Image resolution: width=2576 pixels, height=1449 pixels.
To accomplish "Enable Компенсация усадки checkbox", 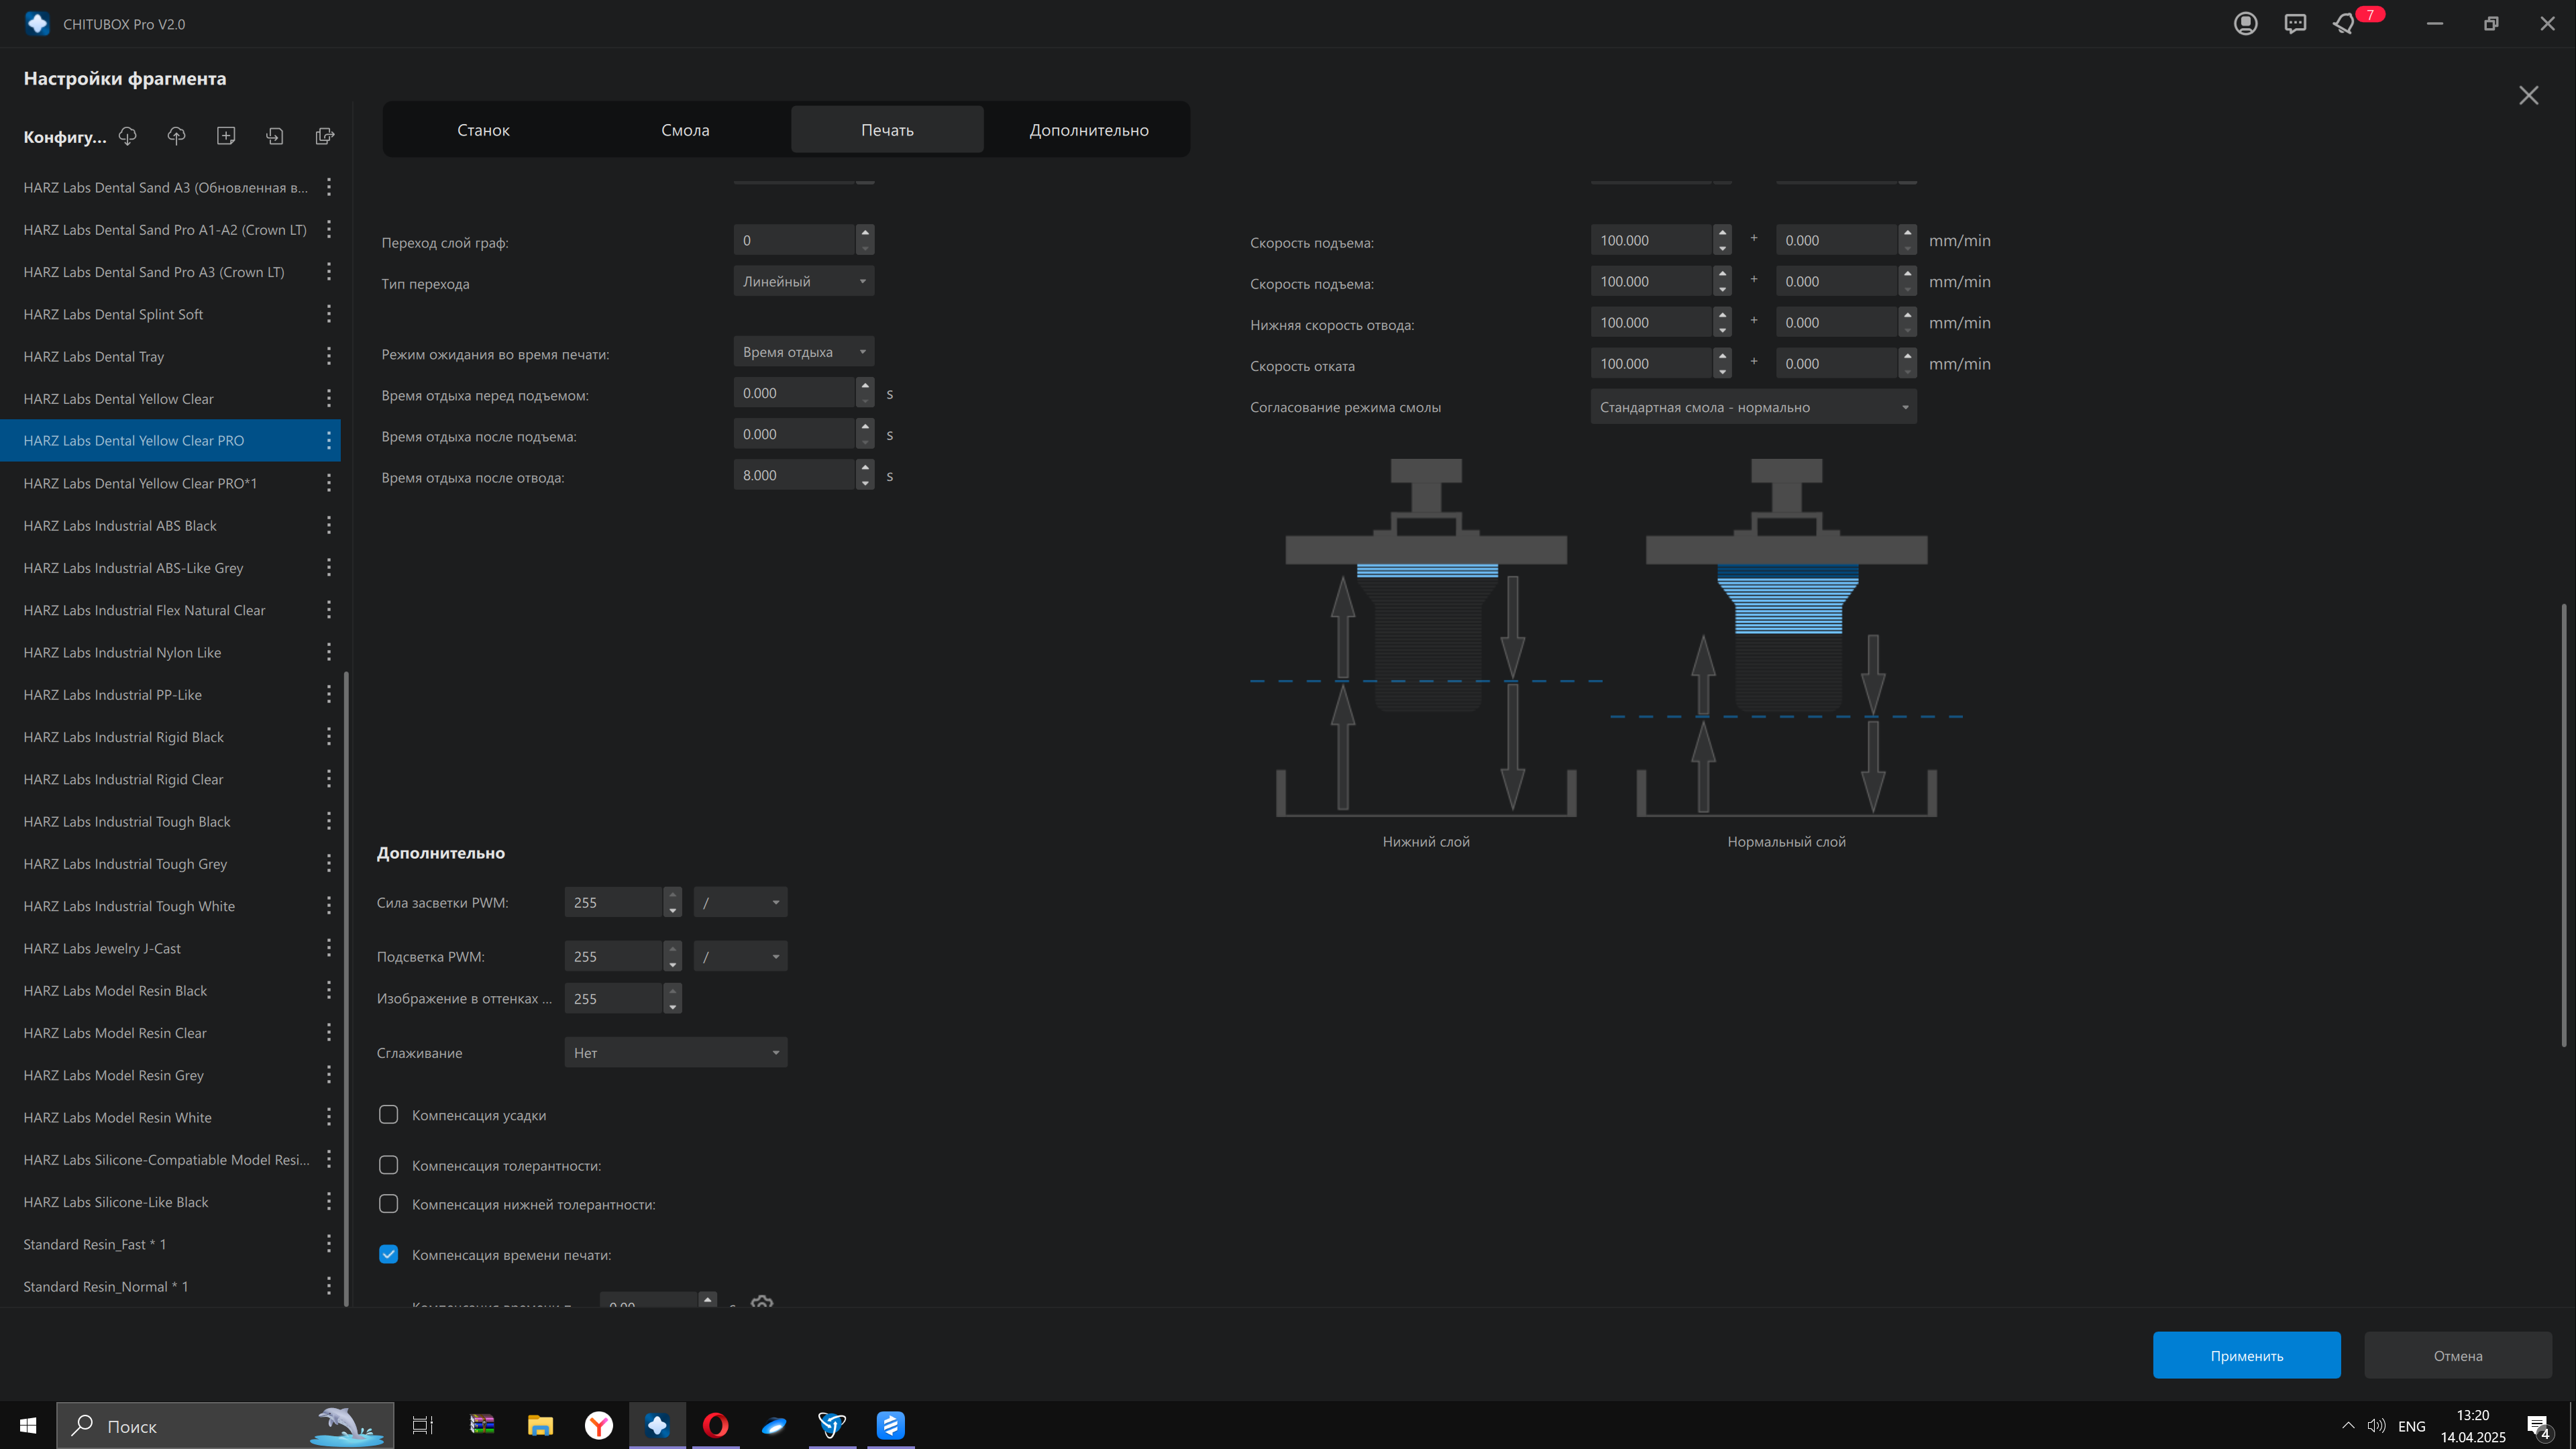I will (388, 1115).
